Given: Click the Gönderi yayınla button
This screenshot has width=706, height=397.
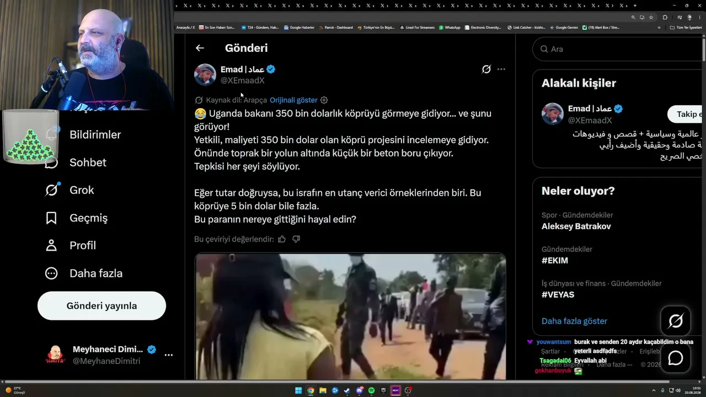Looking at the screenshot, I should click(x=101, y=306).
